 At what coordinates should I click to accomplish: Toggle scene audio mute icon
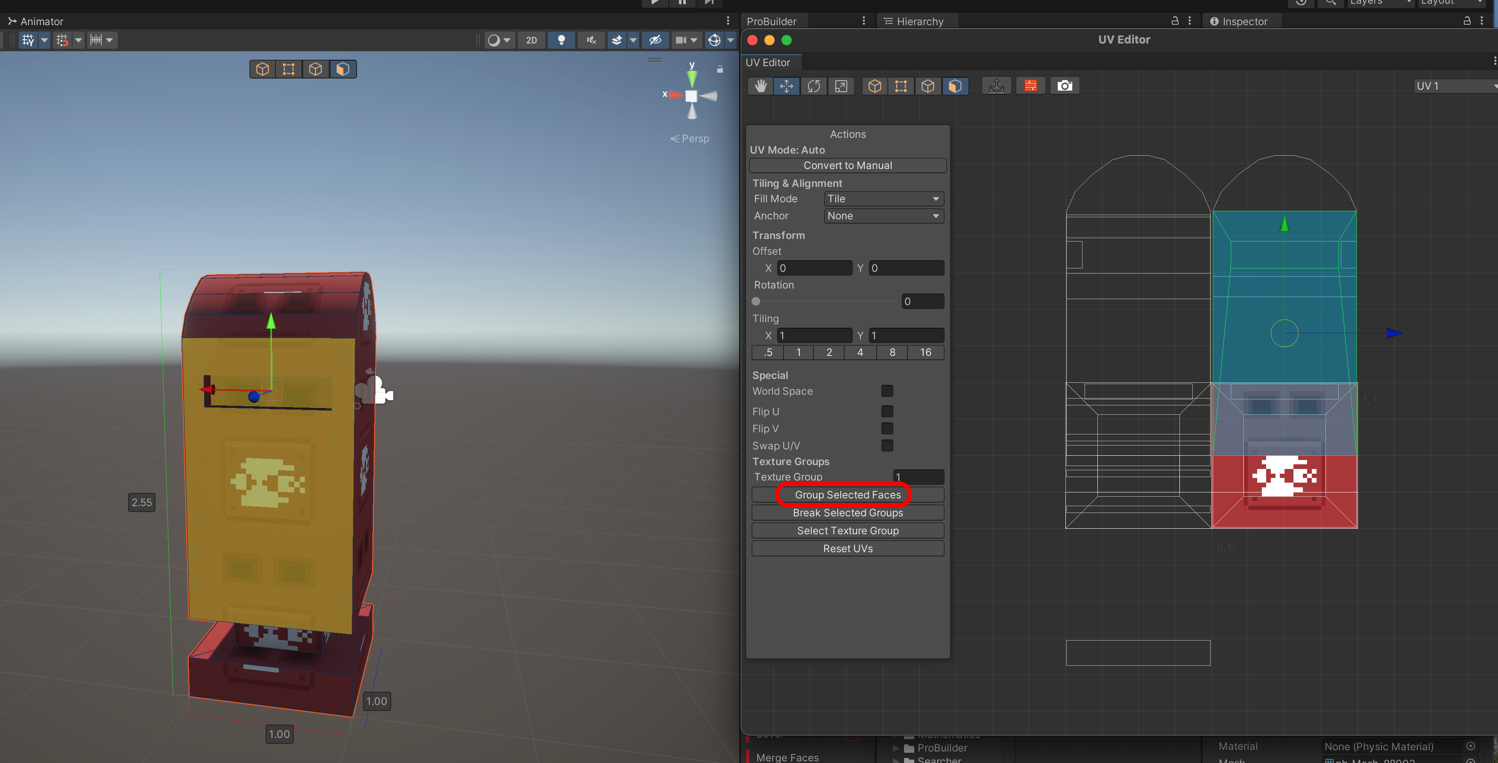[x=591, y=40]
